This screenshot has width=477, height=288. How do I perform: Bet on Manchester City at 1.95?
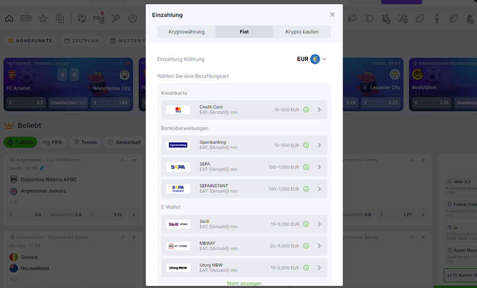(x=110, y=103)
